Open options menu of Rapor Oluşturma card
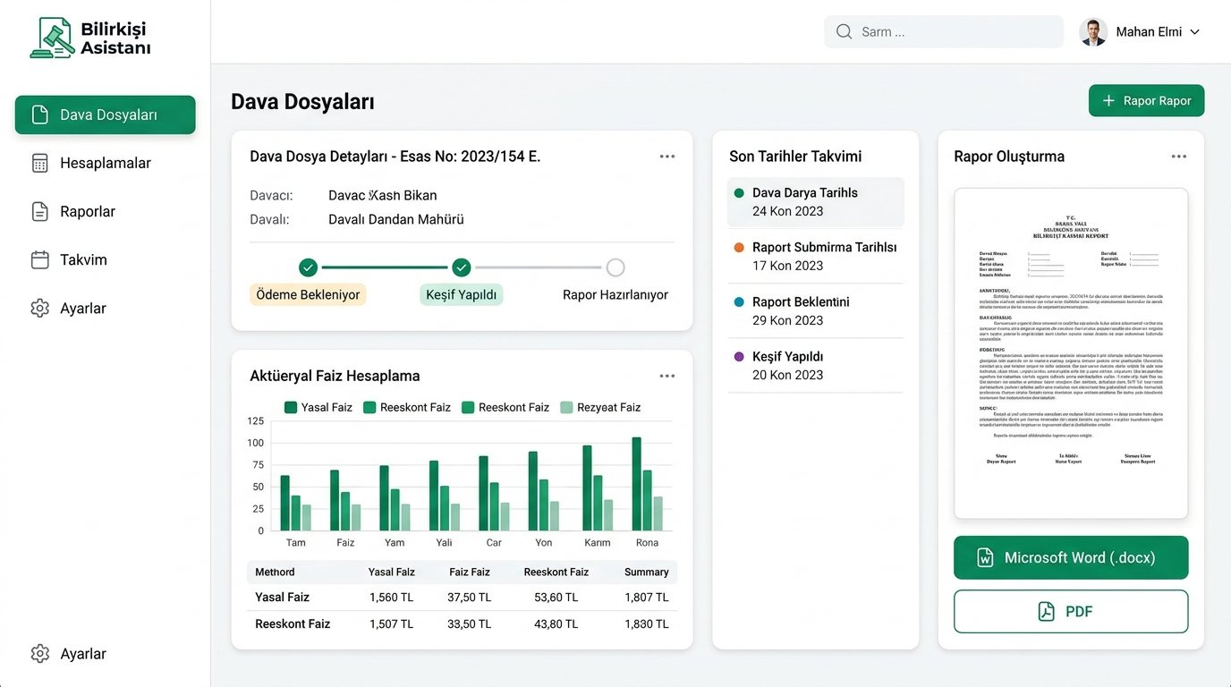The image size is (1231, 687). coord(1179,157)
